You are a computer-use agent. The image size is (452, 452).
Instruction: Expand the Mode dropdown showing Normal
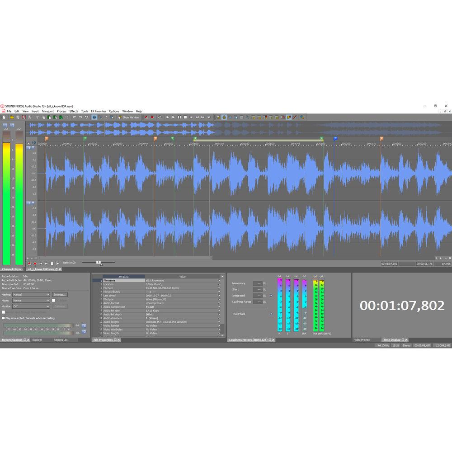point(32,301)
